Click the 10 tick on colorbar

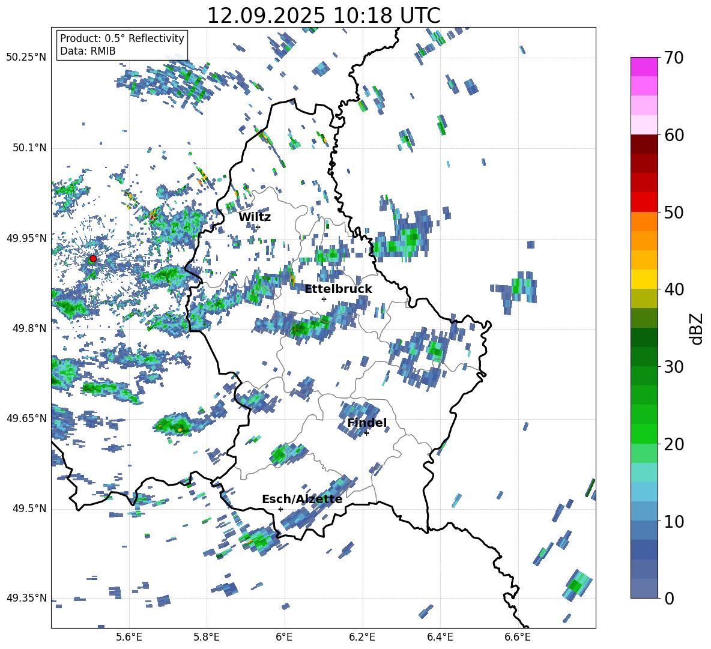[673, 521]
